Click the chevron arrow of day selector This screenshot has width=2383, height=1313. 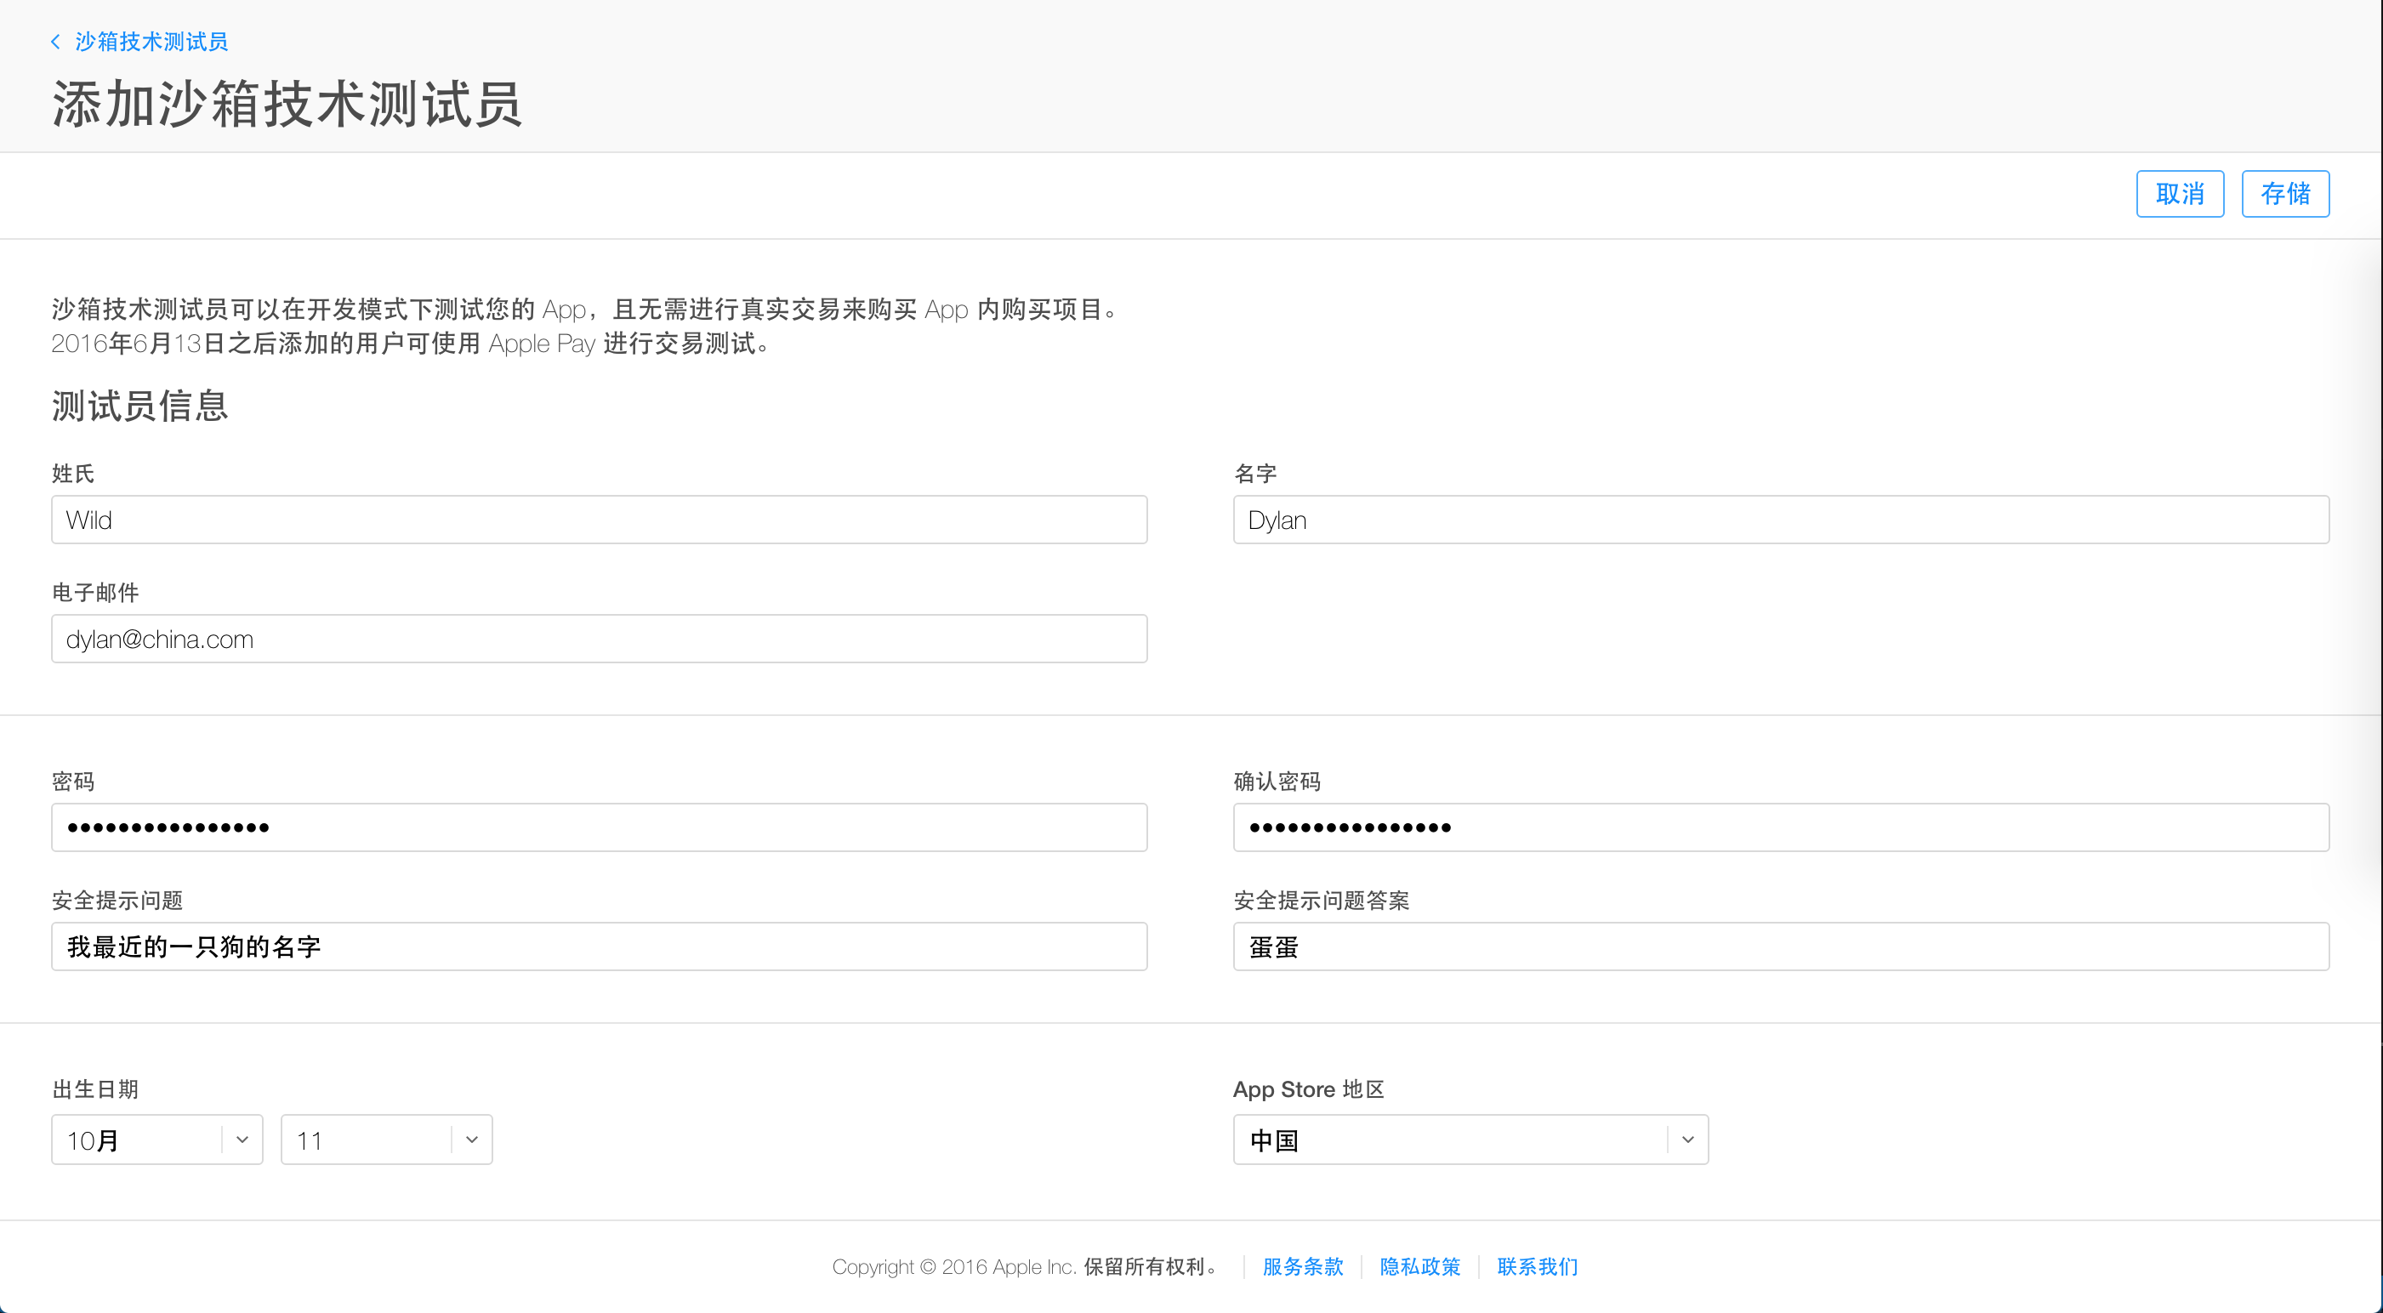(472, 1140)
